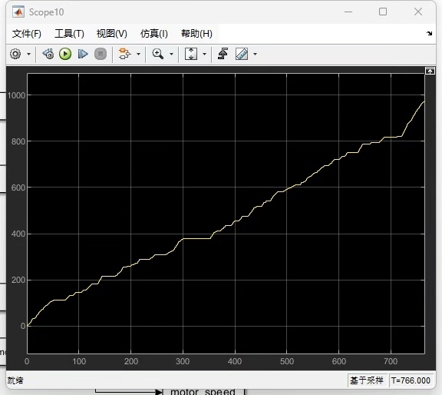Run the simulation with the green play button
This screenshot has height=395, width=442.
65,54
